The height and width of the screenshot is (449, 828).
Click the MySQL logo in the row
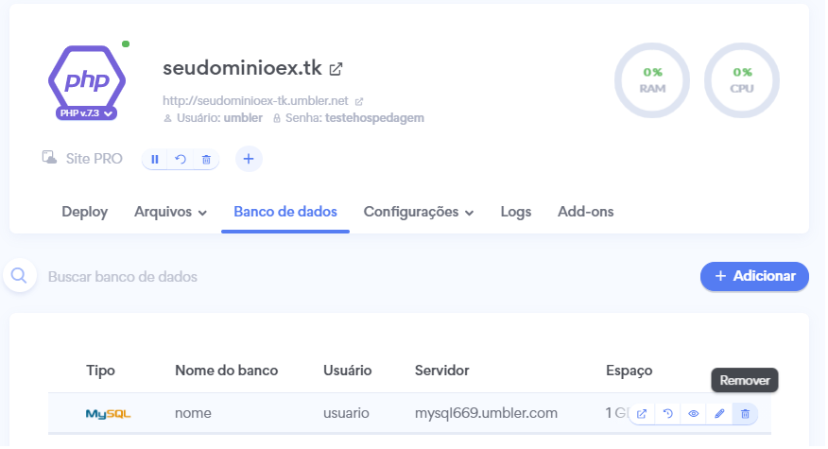pos(109,414)
